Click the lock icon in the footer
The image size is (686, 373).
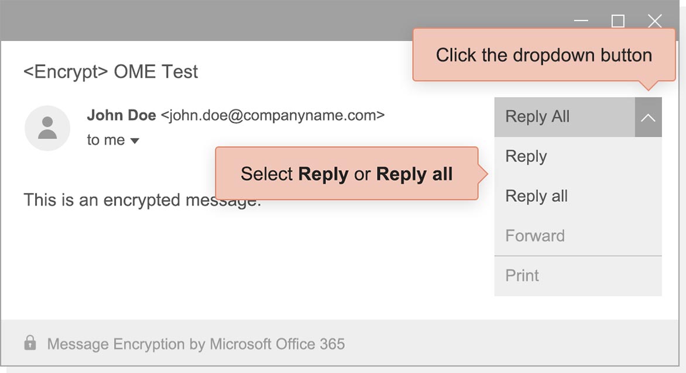pos(30,343)
